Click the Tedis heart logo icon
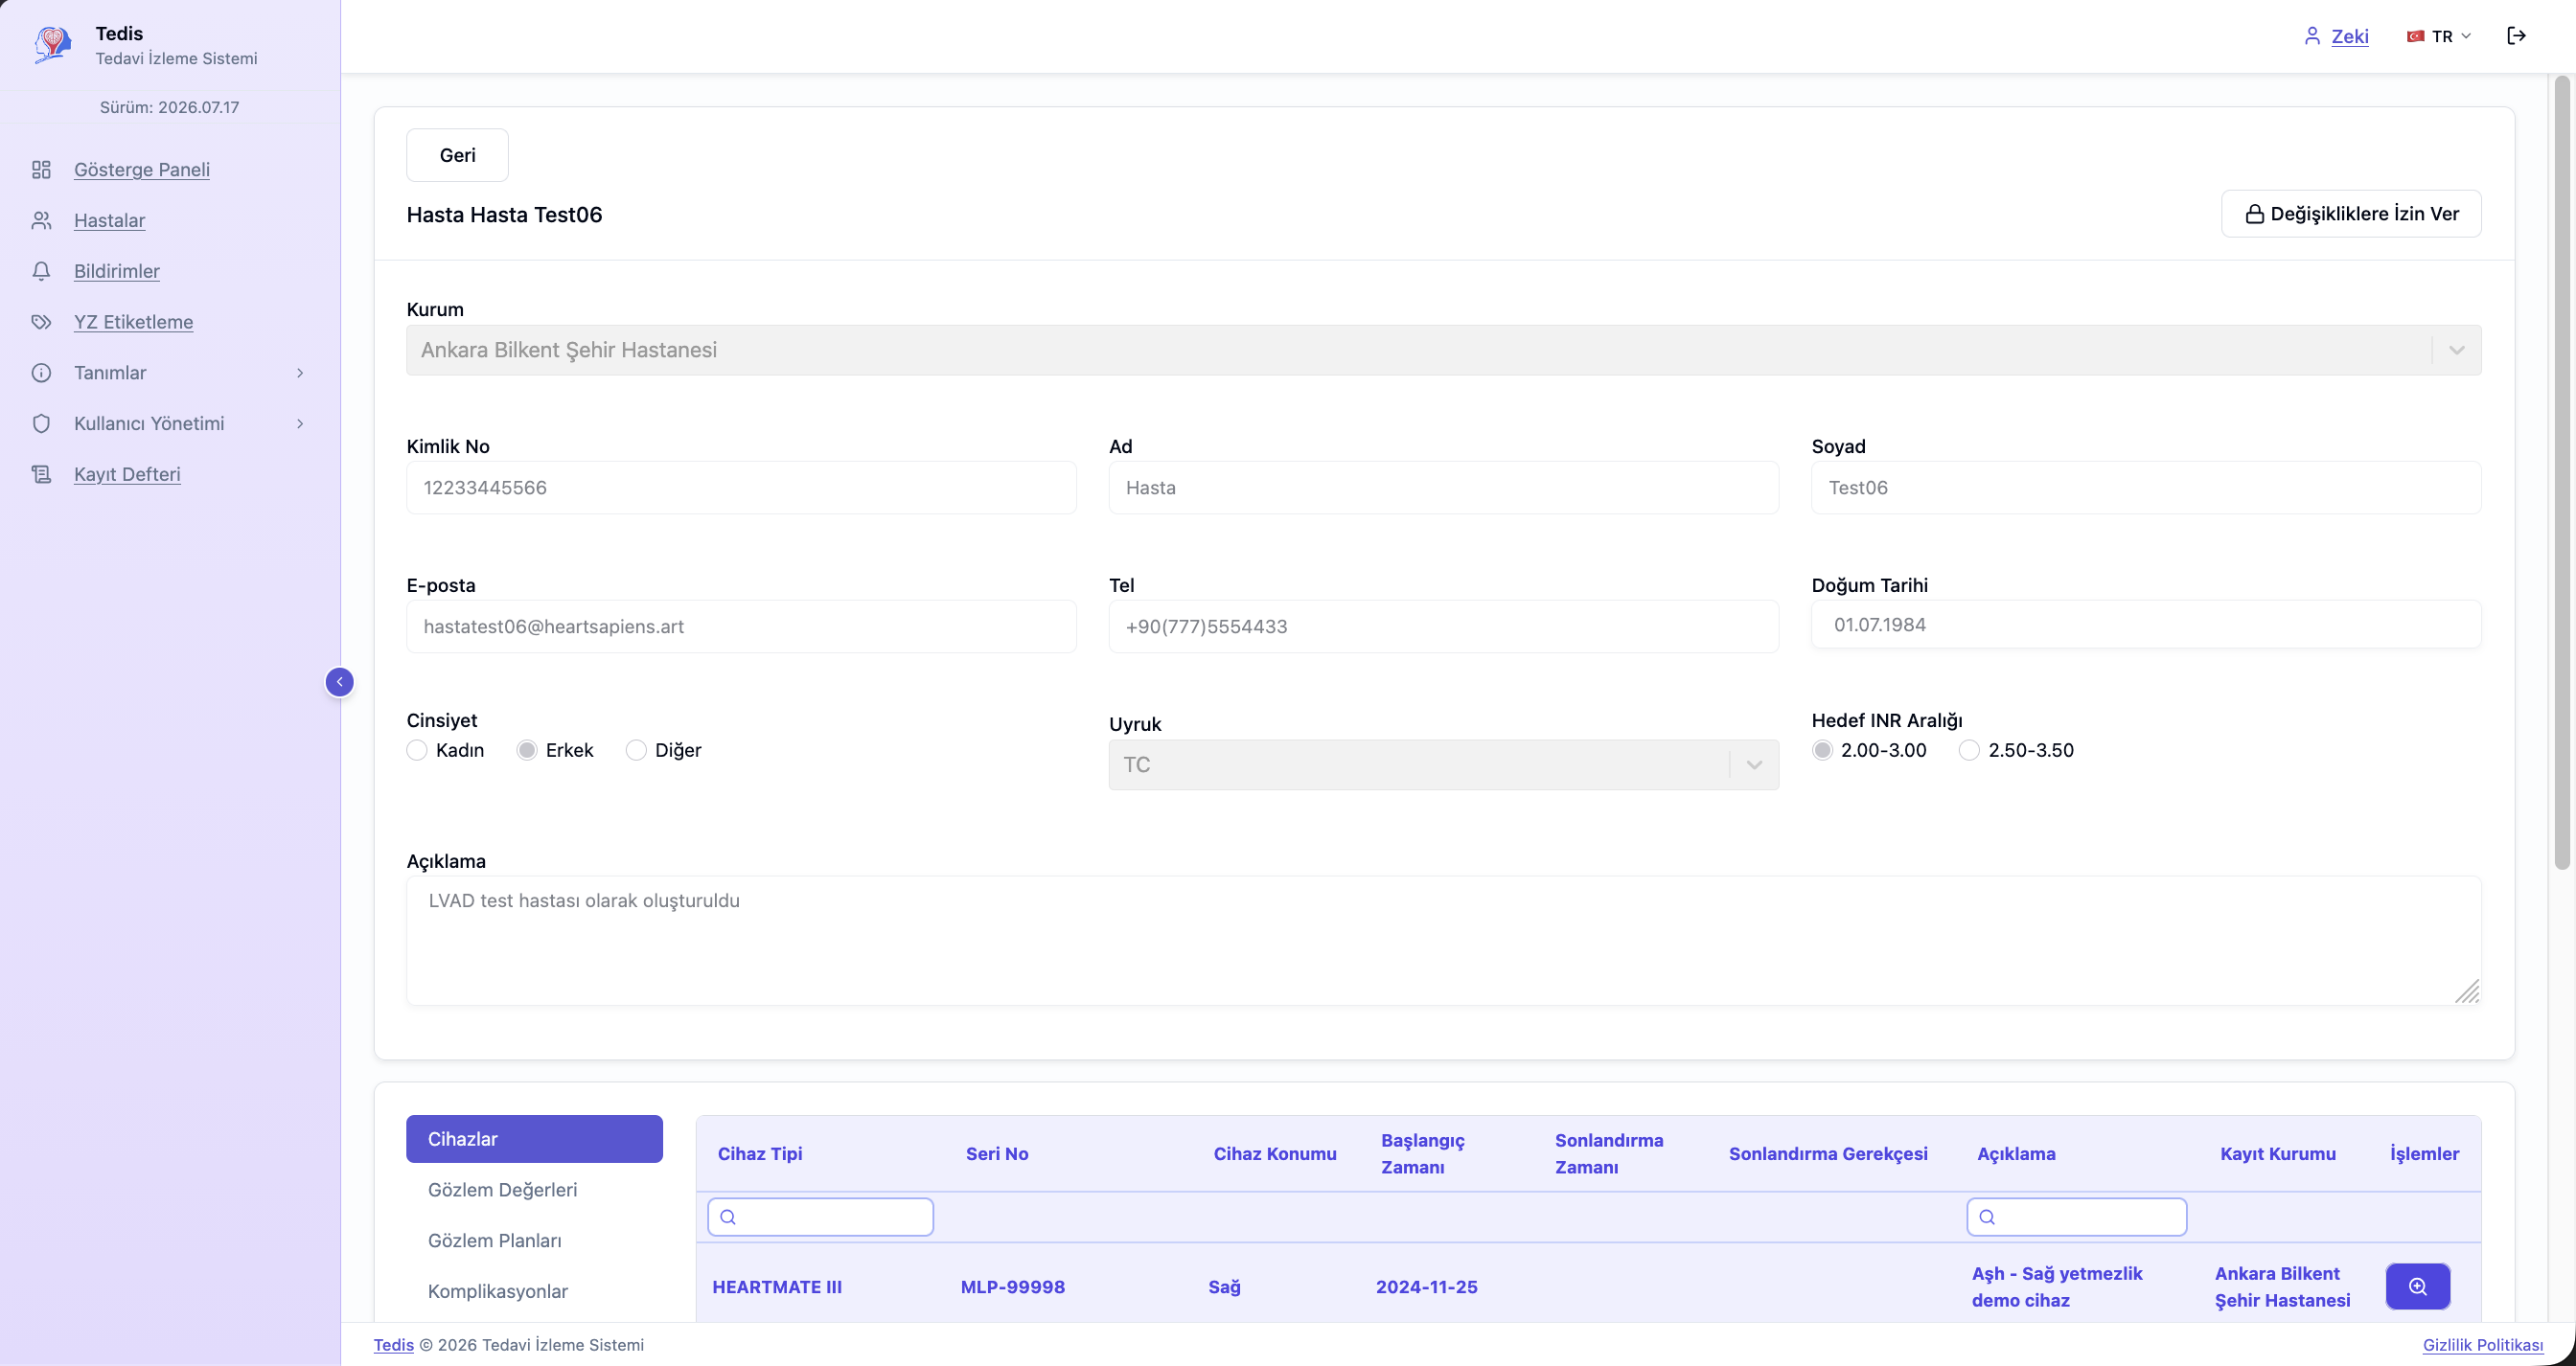Screen dimensions: 2576x1366 pos(52,45)
